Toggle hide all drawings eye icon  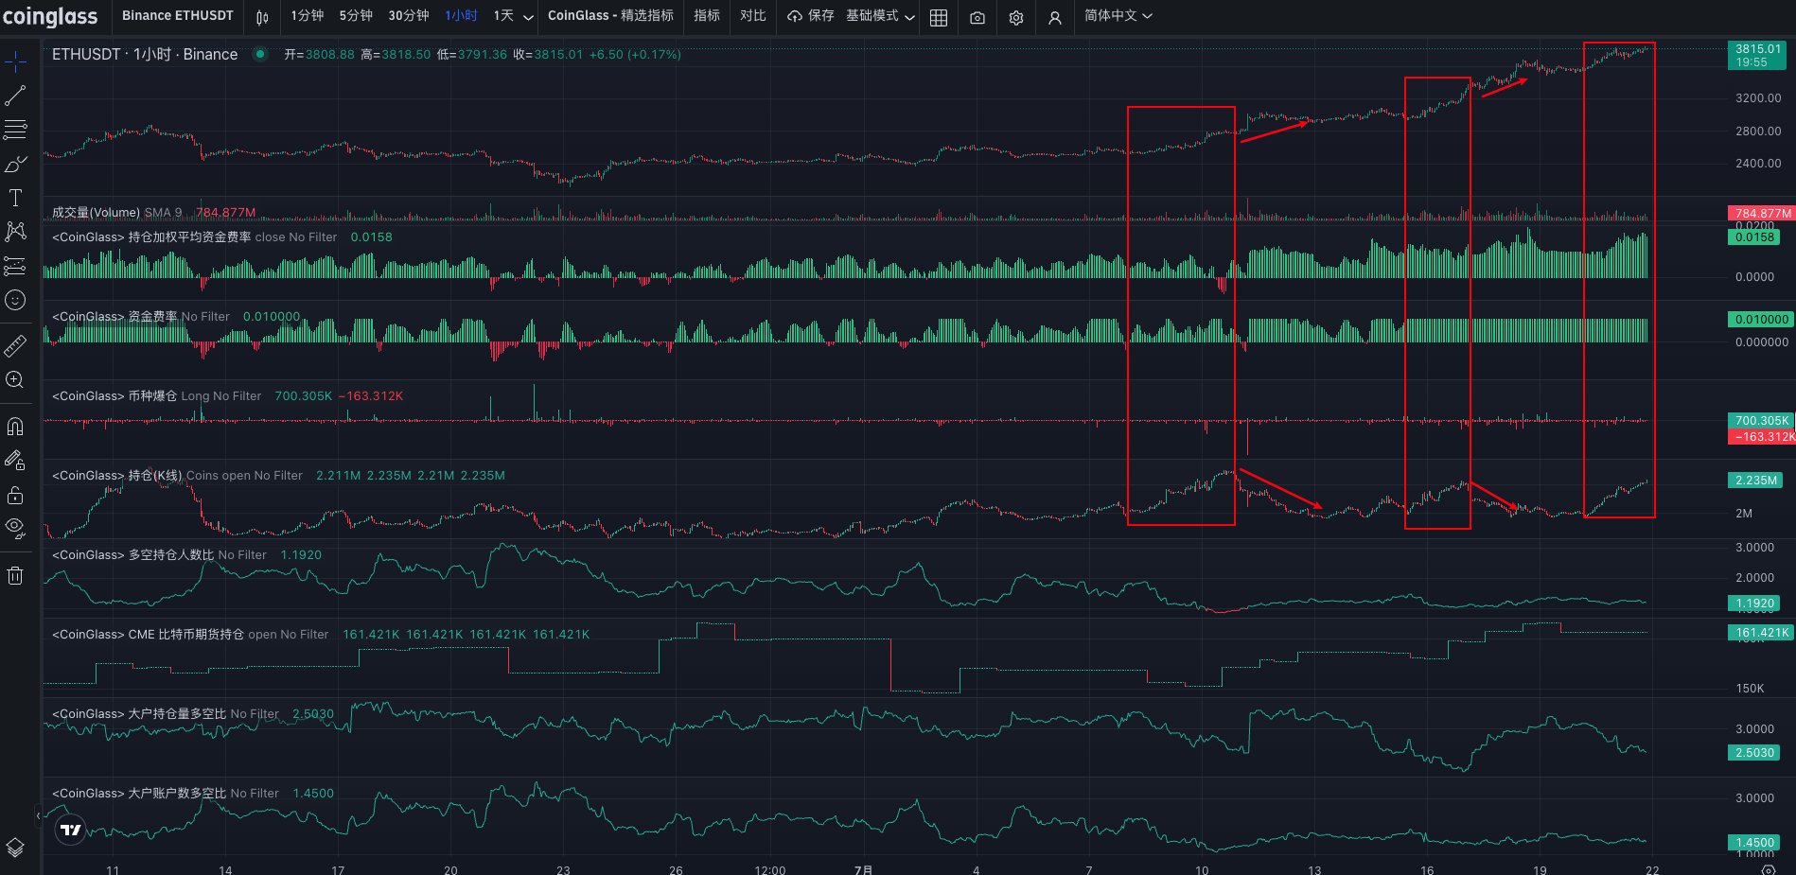[x=15, y=527]
